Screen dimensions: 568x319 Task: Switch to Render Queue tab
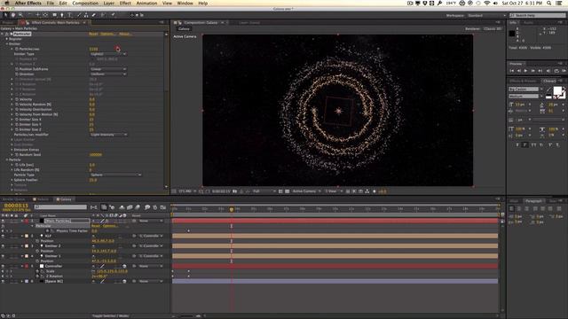coord(14,199)
